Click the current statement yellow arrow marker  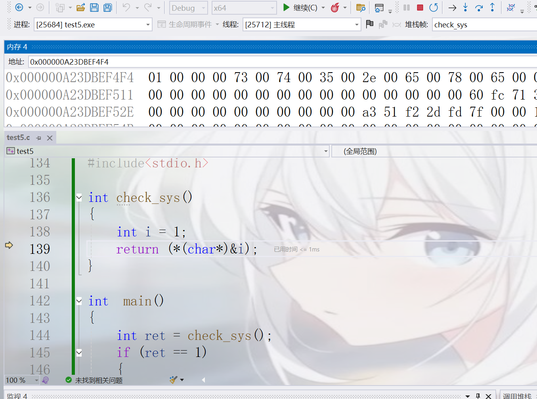coord(9,245)
